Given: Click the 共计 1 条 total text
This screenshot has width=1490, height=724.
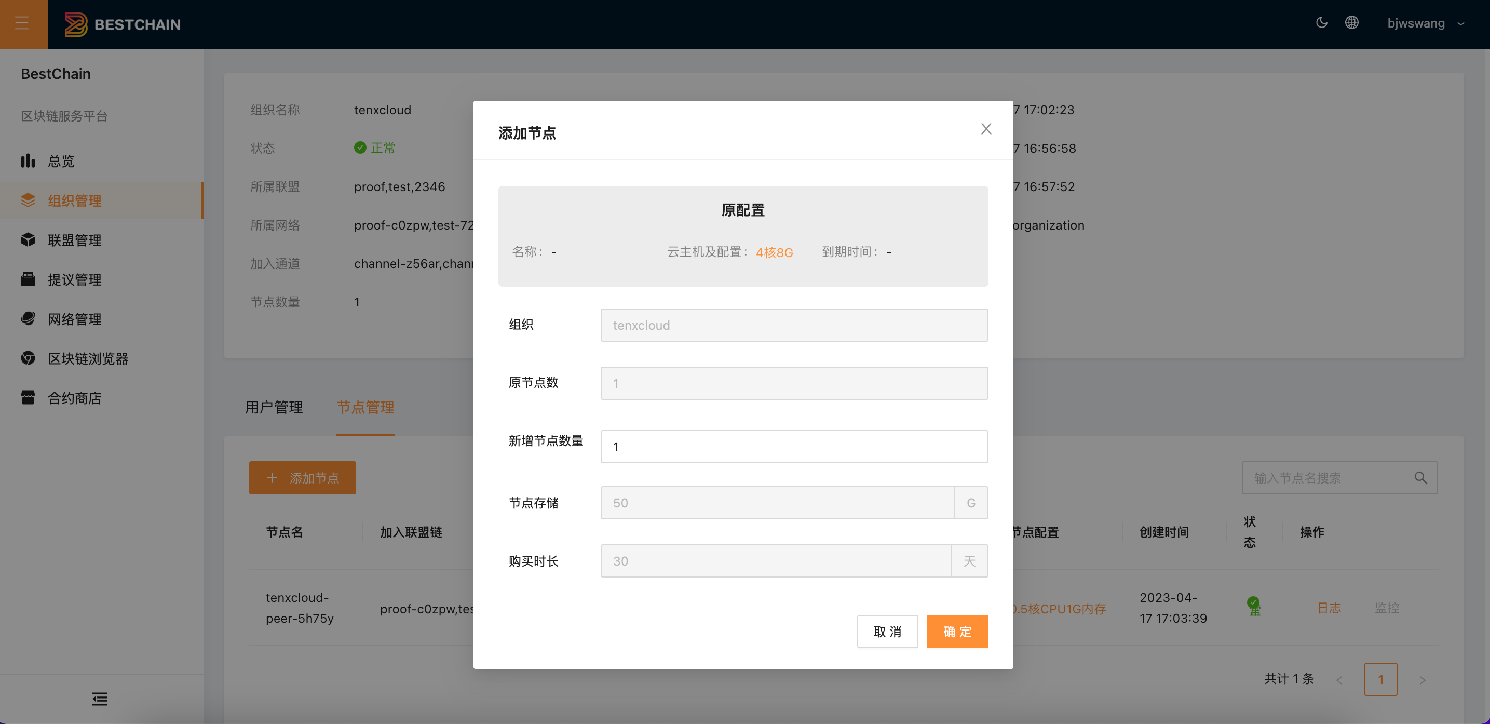Looking at the screenshot, I should tap(1289, 679).
